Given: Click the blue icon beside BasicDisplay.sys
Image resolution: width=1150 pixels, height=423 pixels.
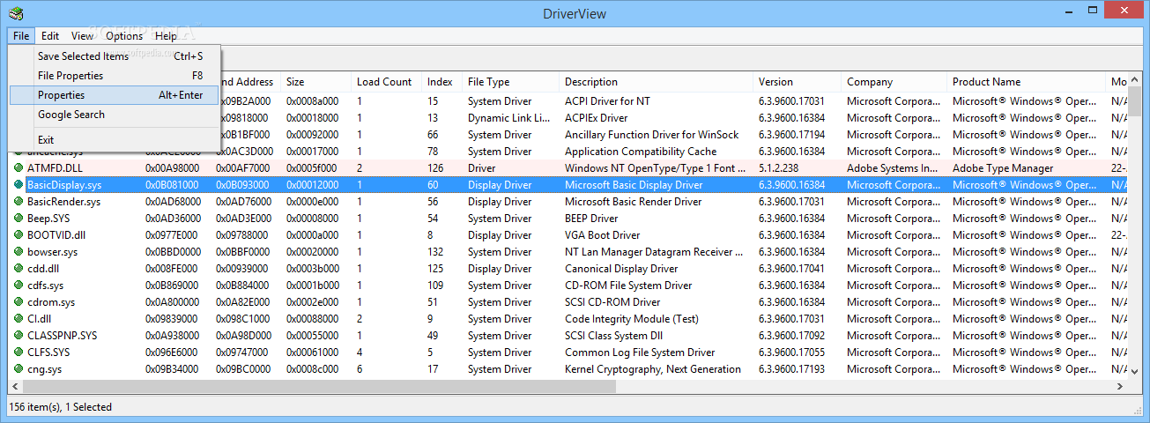Looking at the screenshot, I should click(19, 185).
